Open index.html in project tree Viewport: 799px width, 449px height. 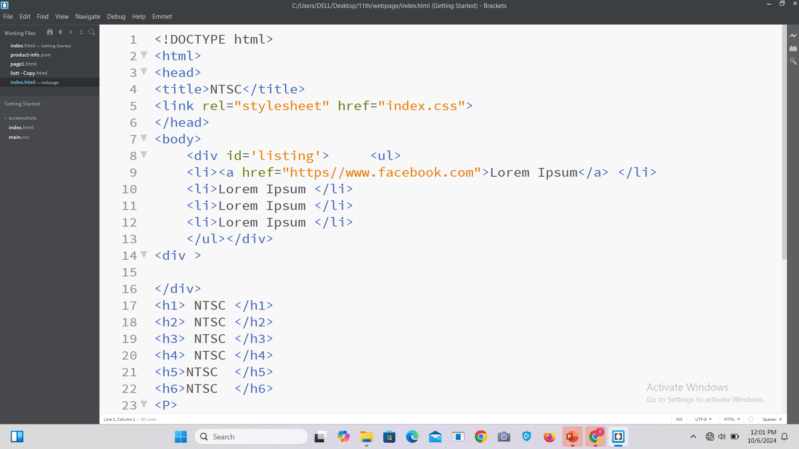coord(21,128)
